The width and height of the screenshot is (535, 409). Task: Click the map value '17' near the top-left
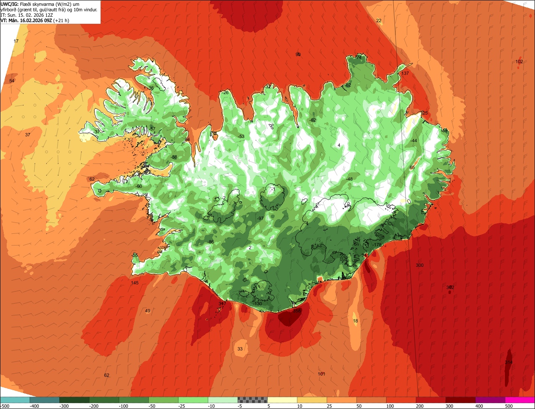16,41
